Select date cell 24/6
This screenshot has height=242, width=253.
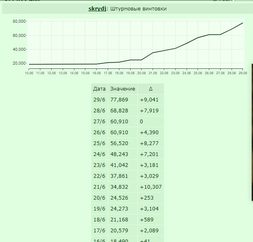tap(99, 154)
